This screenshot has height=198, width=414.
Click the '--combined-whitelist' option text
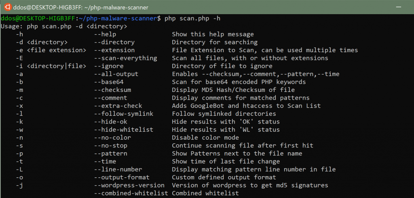tap(131, 193)
